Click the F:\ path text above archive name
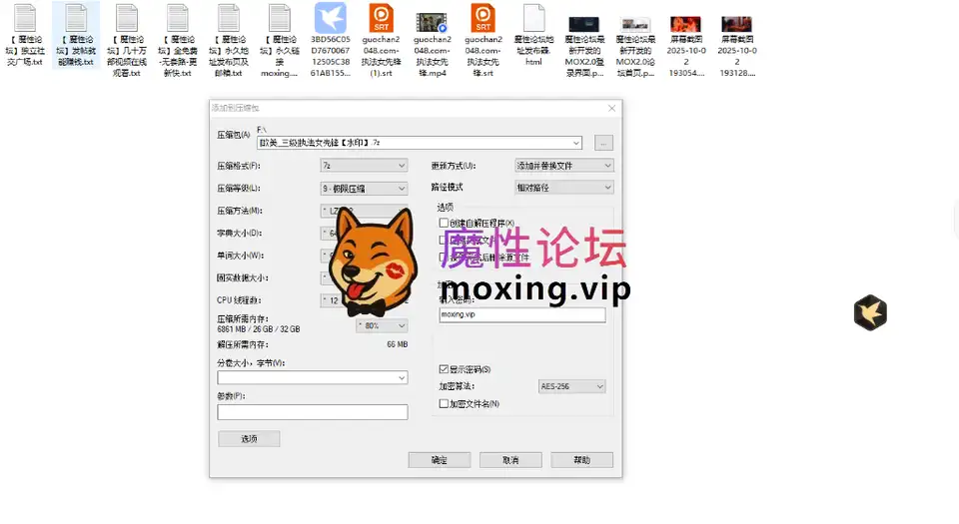959x524 pixels. (262, 130)
